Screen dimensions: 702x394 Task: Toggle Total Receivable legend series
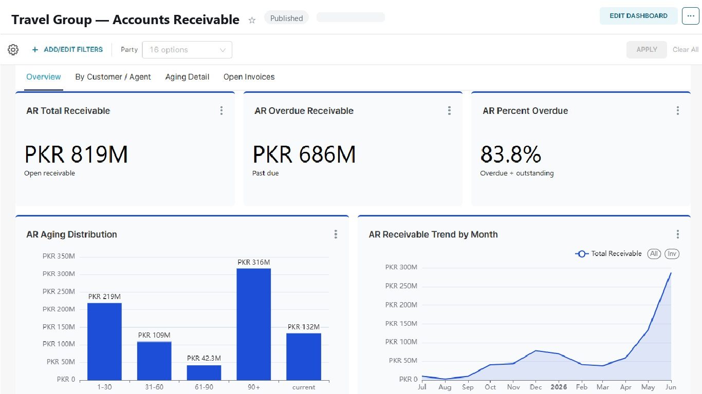pos(608,253)
